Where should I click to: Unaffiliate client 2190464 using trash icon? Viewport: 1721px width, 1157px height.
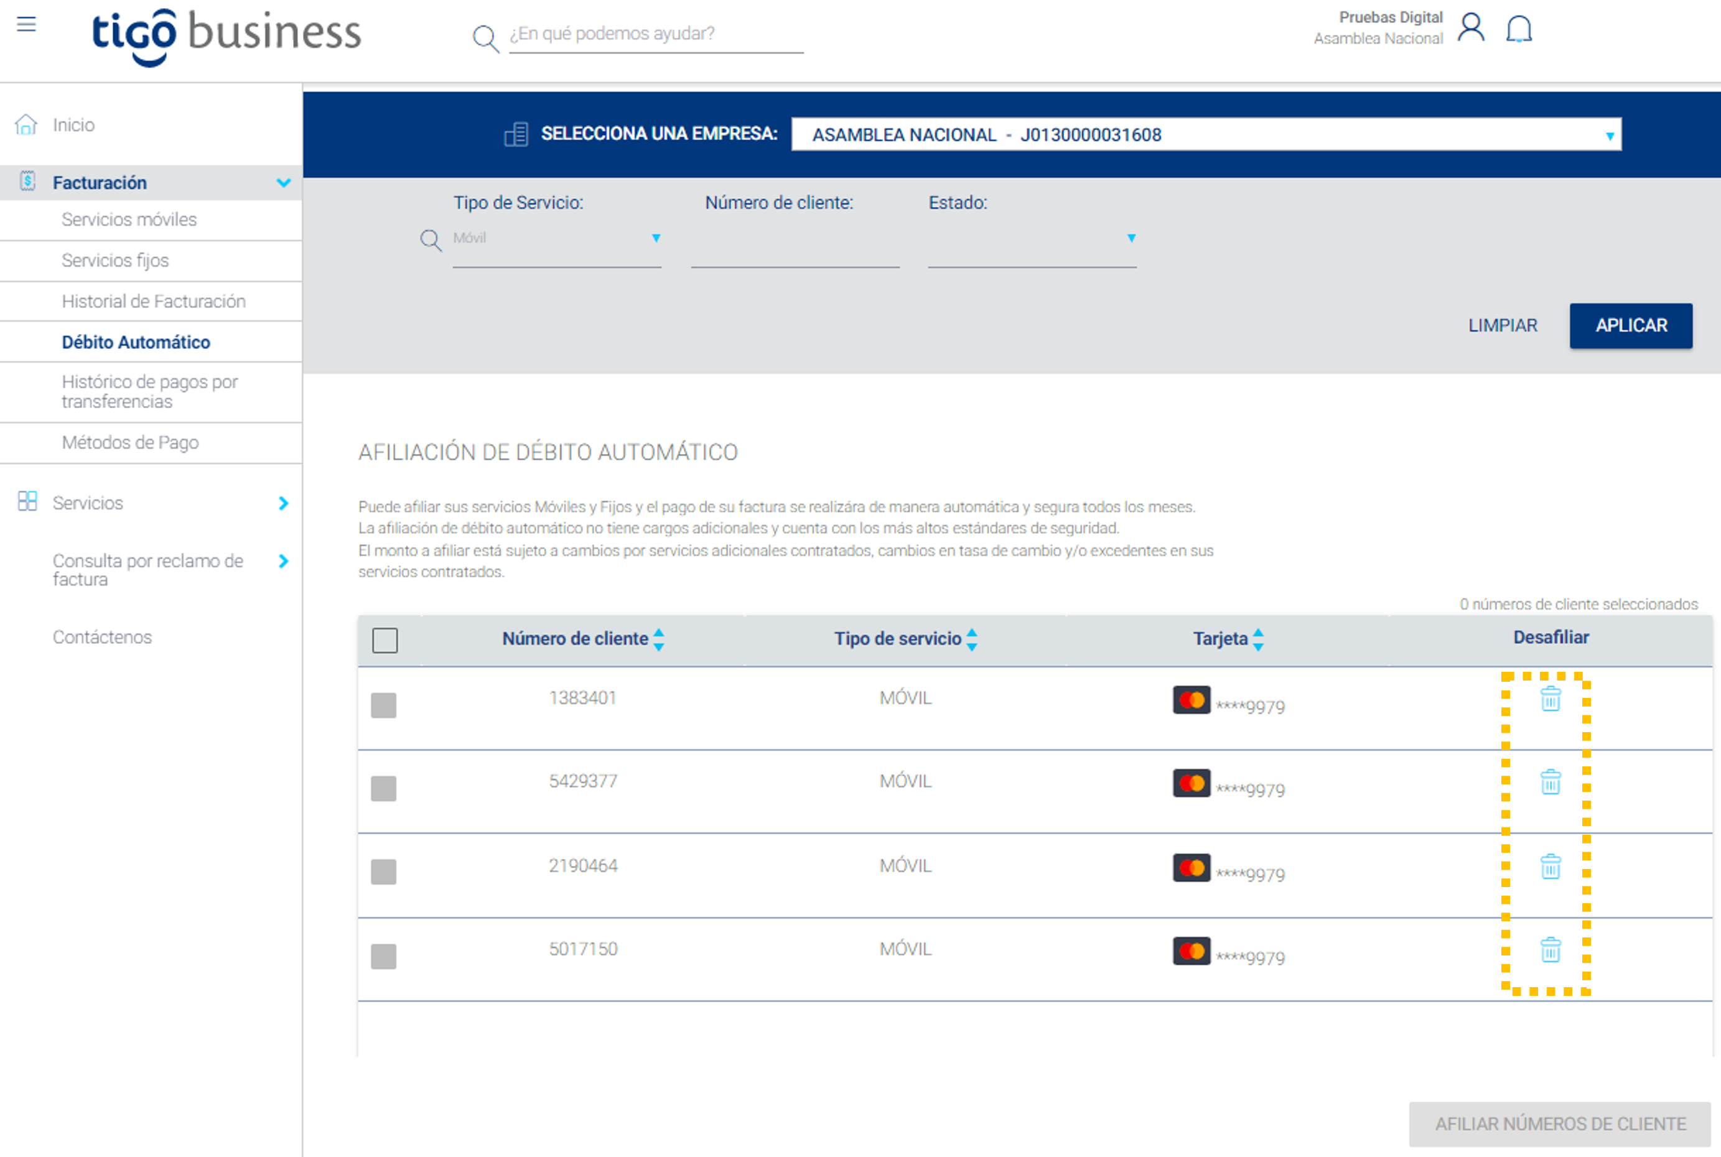click(x=1551, y=867)
